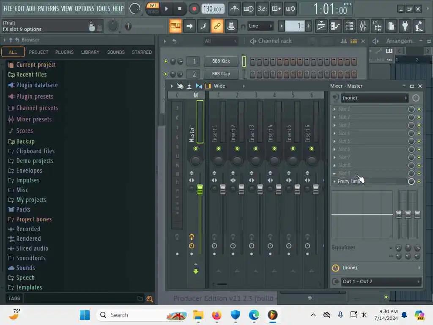Click the browser search magnifier icon
433x325 pixels.
[x=150, y=299]
